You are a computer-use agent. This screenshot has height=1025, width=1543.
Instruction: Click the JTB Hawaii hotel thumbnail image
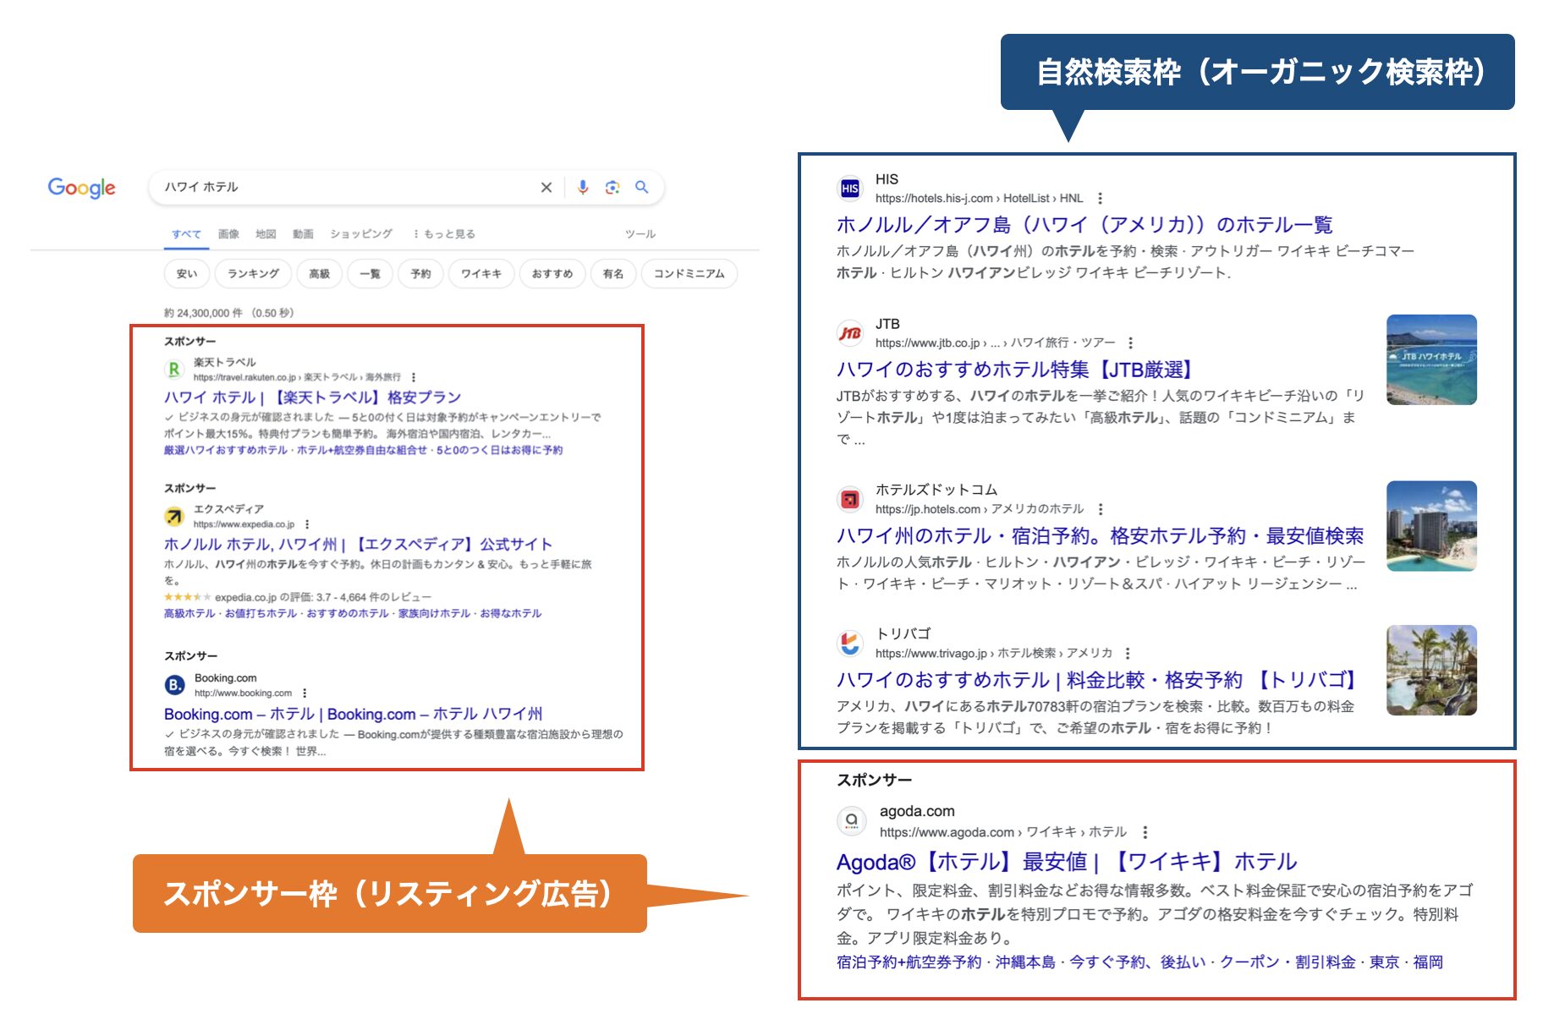coord(1431,359)
